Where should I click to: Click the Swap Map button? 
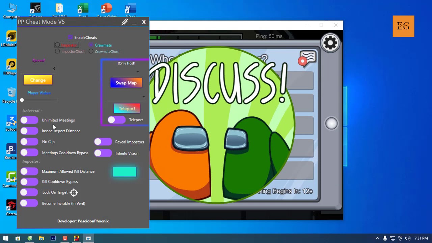[126, 83]
